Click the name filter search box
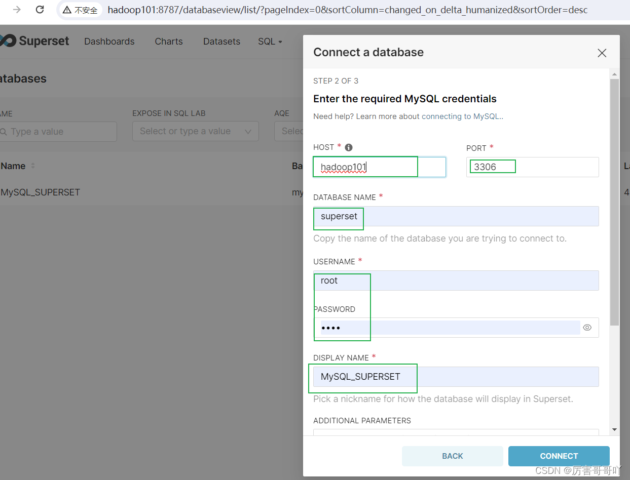This screenshot has height=480, width=630. point(58,132)
